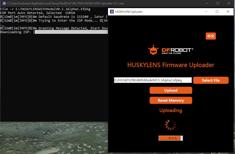The height and width of the screenshot is (154, 235).
Task: Close the console window
Action: point(229,3)
